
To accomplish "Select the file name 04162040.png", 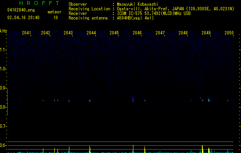I will tap(21, 10).
